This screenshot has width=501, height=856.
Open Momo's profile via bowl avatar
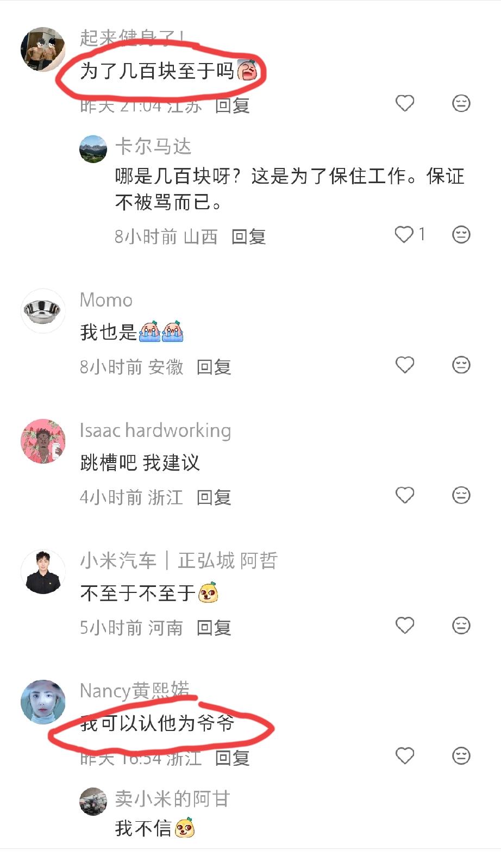pos(43,311)
